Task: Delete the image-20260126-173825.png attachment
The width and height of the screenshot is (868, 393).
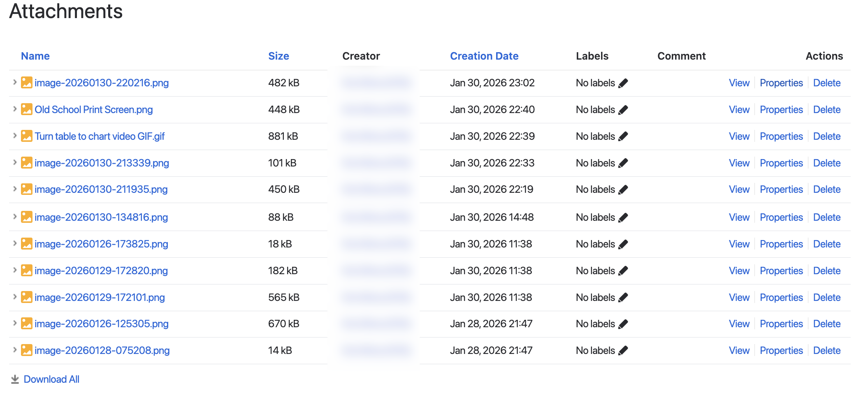Action: [x=826, y=244]
